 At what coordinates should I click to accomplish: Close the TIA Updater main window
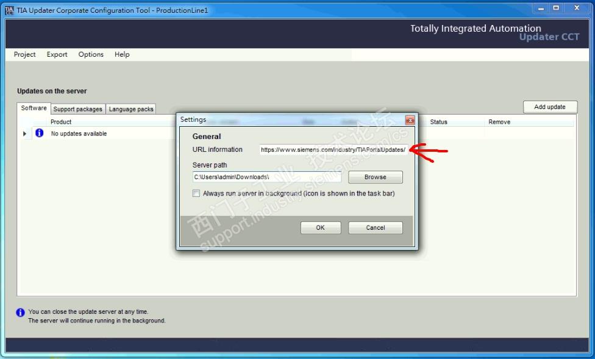[x=577, y=8]
